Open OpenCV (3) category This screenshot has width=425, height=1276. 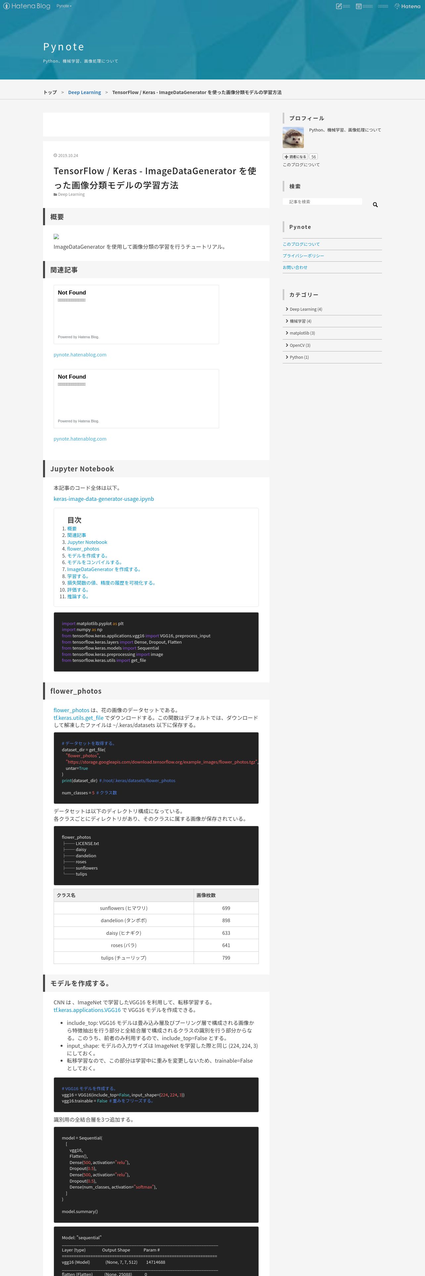point(300,345)
